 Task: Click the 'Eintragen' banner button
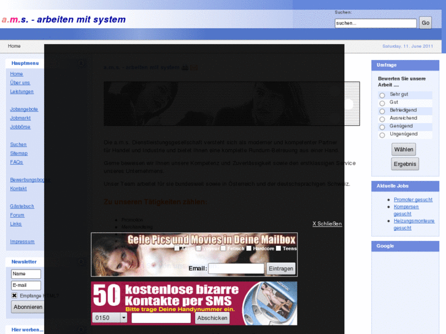pyautogui.click(x=281, y=268)
